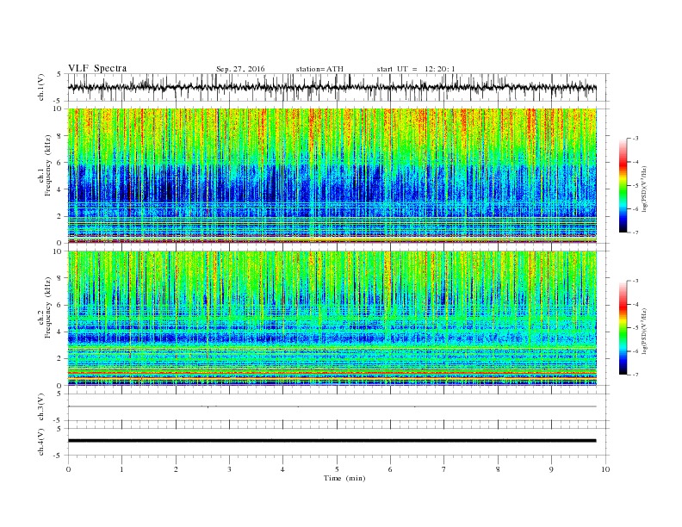Click inside the ch.1 spectrogram panel
The height and width of the screenshot is (527, 682).
click(x=332, y=175)
